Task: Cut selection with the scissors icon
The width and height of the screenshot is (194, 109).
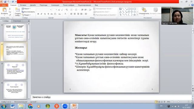Action: (x=10, y=9)
